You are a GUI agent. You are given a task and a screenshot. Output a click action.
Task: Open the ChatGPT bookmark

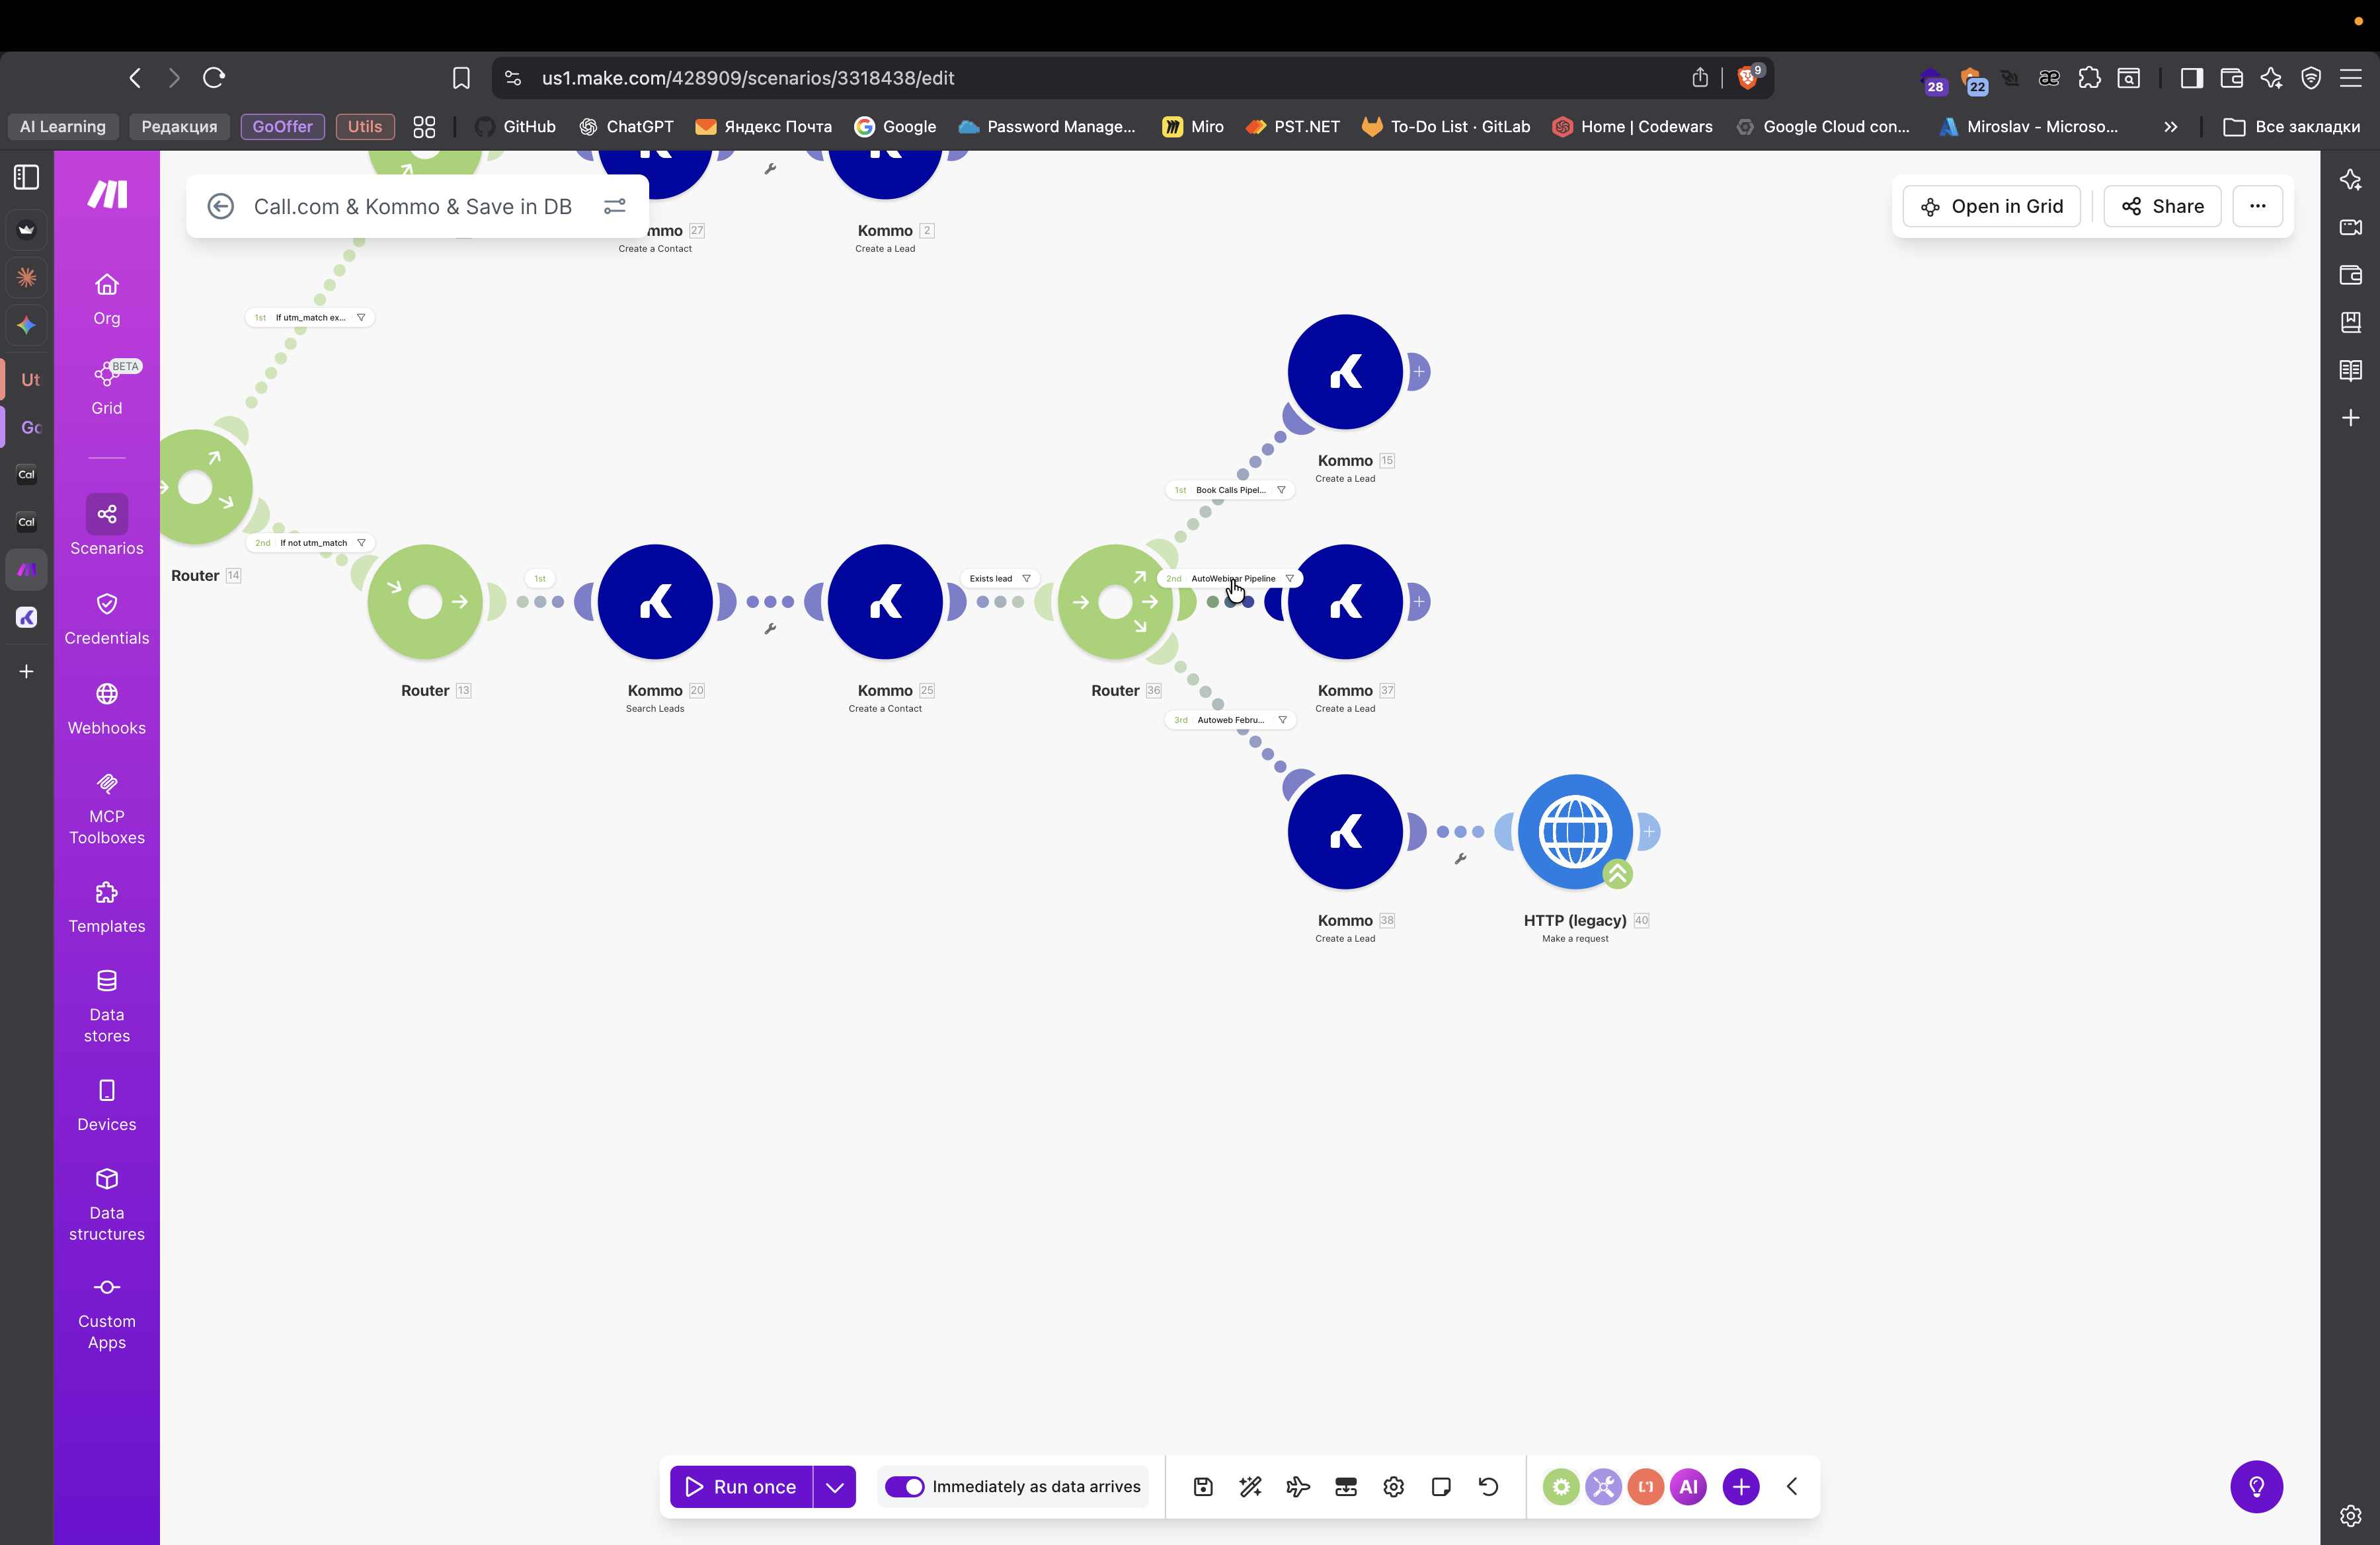tap(626, 127)
